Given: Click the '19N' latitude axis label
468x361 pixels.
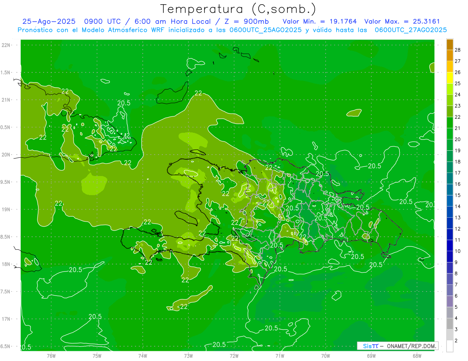Looking at the screenshot, I should pyautogui.click(x=6, y=210).
